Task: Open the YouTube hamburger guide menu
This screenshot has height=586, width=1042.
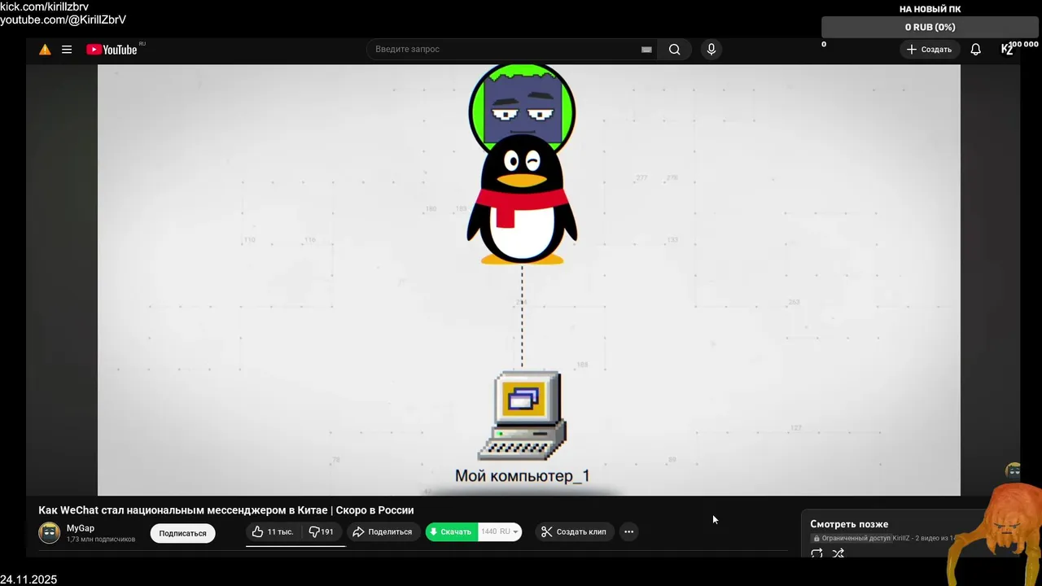Action: coord(67,50)
